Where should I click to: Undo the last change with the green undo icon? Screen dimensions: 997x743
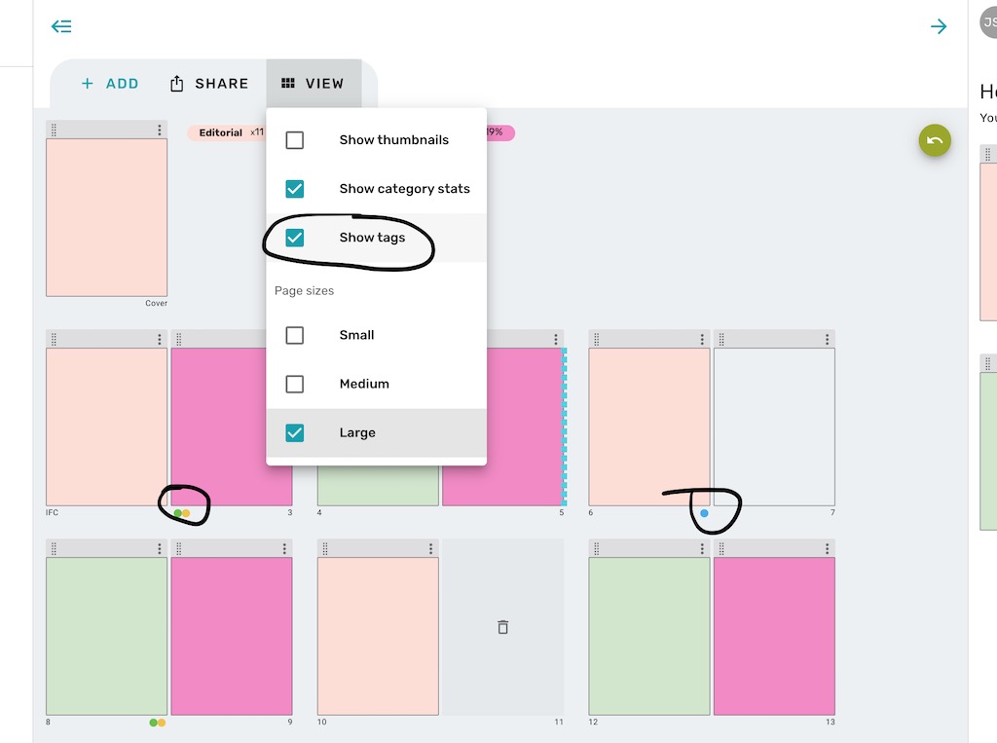pos(934,140)
